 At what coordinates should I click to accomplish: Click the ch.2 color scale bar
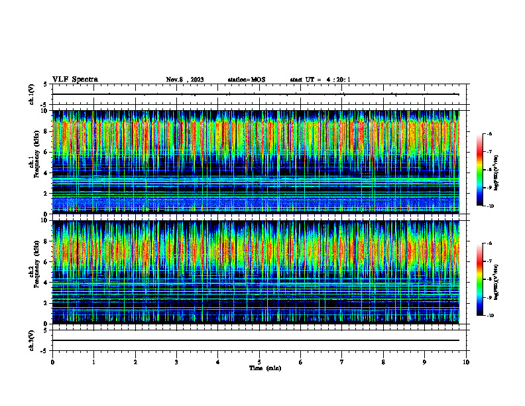[480, 279]
